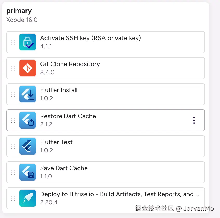Click the Flutter Install step icon
The width and height of the screenshot is (220, 218).
coord(28,94)
